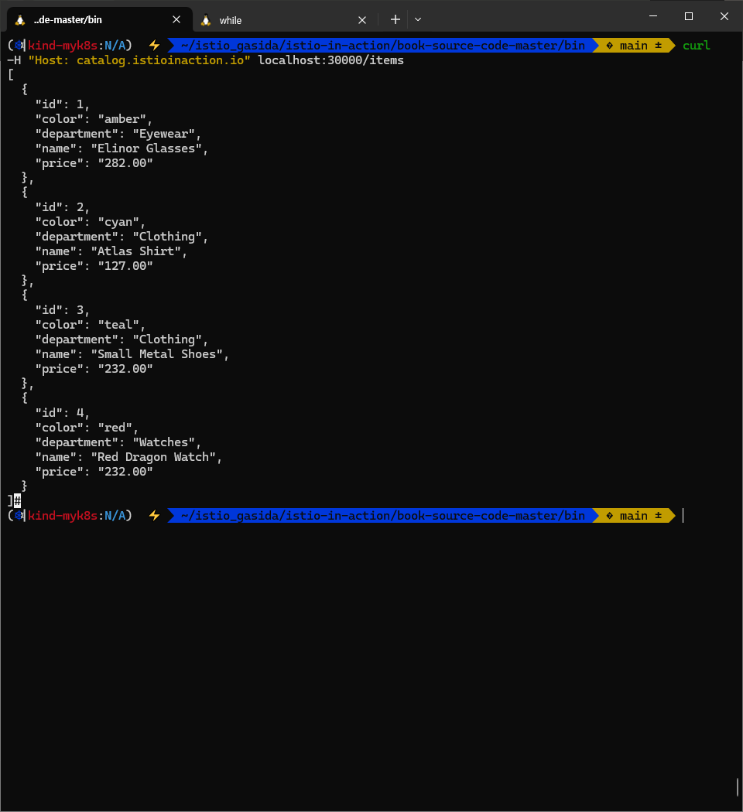Click the "color": "amber" line
The image size is (743, 812).
pyautogui.click(x=94, y=119)
